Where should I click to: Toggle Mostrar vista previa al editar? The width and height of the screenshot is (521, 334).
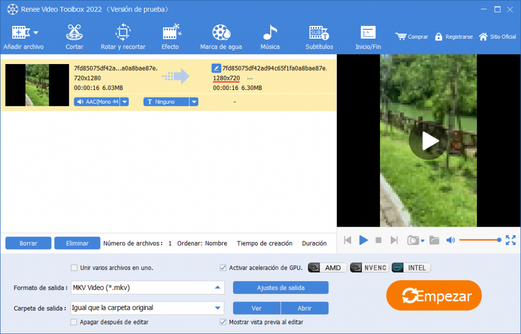(x=223, y=322)
